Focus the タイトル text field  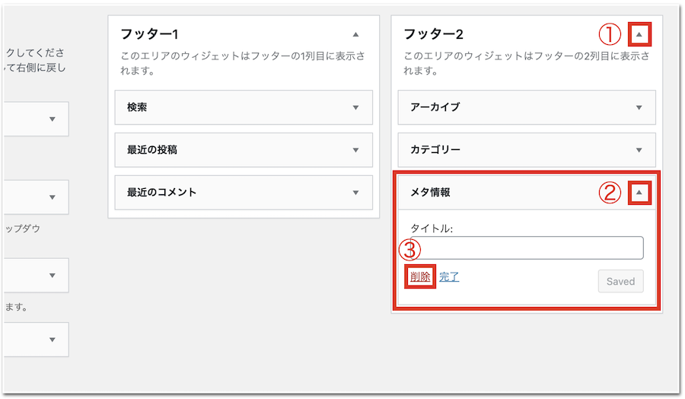click(527, 247)
